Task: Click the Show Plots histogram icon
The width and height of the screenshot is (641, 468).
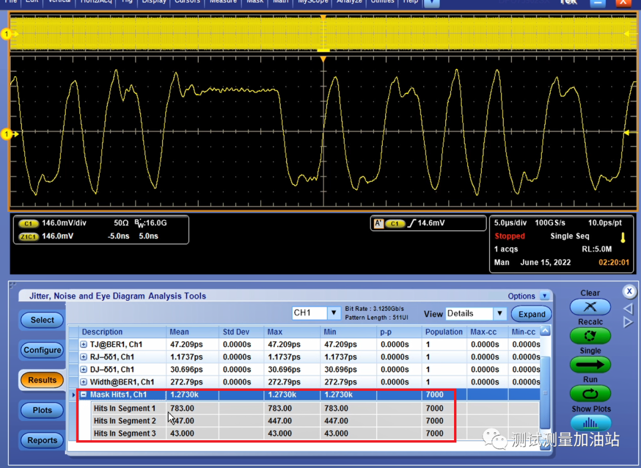Action: click(590, 422)
